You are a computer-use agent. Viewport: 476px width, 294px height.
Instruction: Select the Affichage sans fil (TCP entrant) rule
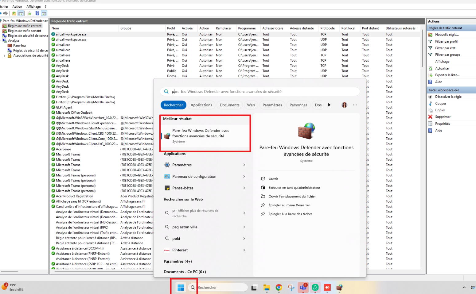click(78, 201)
